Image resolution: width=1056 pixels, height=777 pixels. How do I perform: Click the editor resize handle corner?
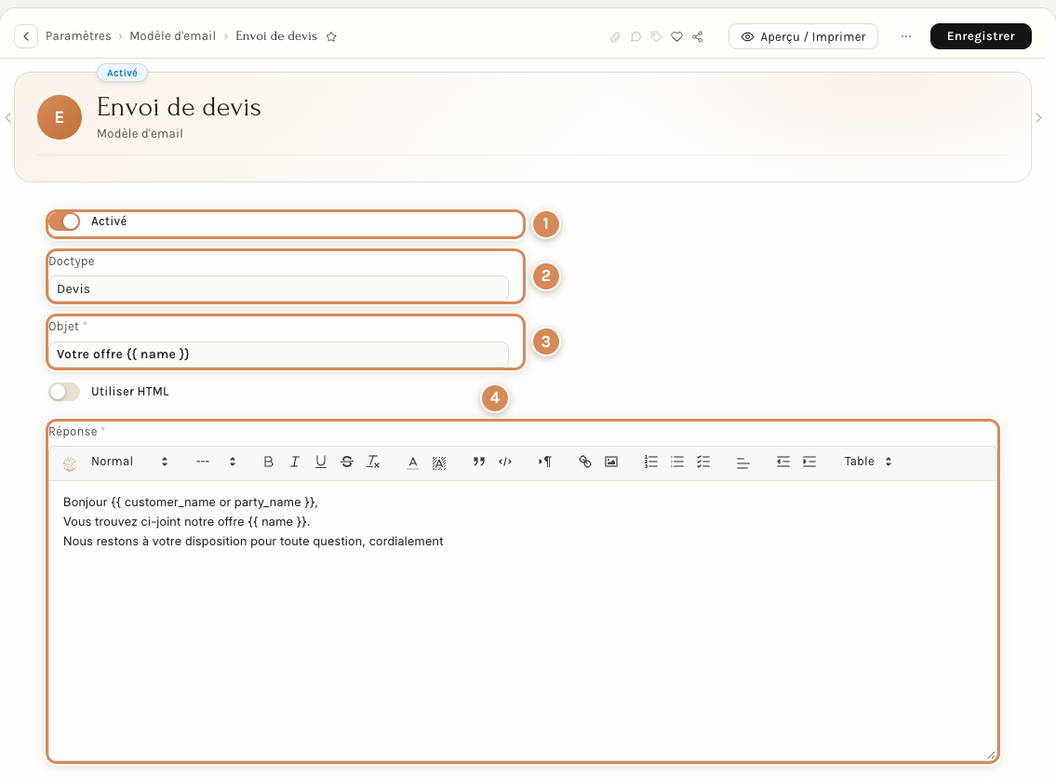point(991,756)
